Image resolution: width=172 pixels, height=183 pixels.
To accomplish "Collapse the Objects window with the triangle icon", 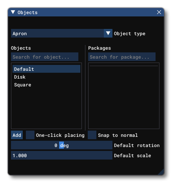I will click(x=13, y=12).
